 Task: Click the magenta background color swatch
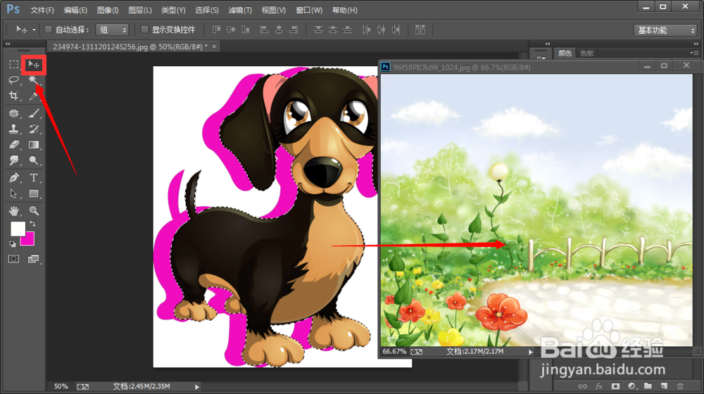tap(29, 240)
